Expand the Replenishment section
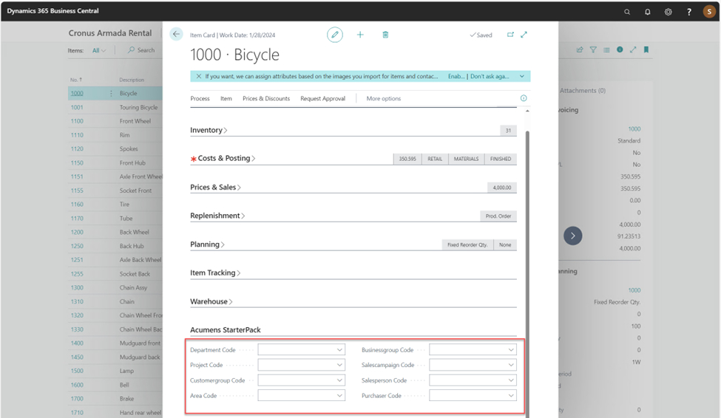This screenshot has width=721, height=418. 217,216
